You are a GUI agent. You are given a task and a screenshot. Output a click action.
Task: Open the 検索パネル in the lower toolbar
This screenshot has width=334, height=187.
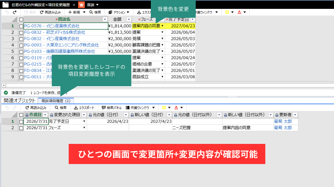point(112,108)
